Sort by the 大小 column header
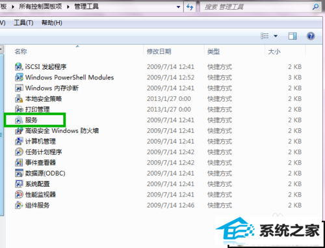Viewport: 325px width, 248px height. click(x=274, y=51)
